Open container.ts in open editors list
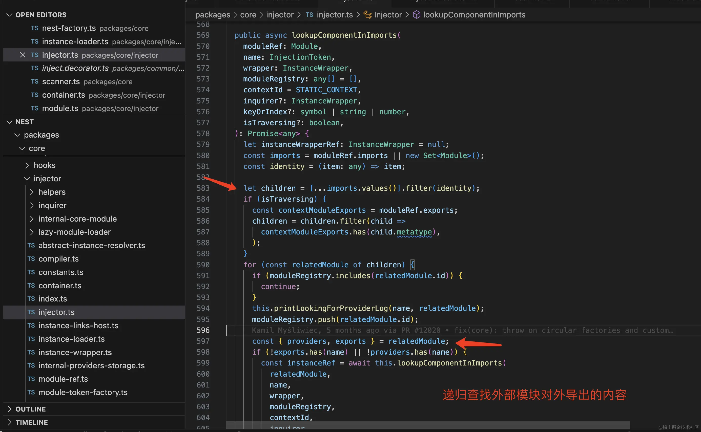The width and height of the screenshot is (701, 432). (x=94, y=95)
